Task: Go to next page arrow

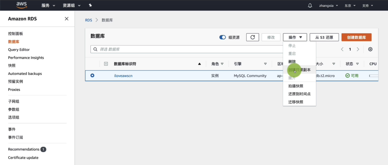Action: point(358,49)
